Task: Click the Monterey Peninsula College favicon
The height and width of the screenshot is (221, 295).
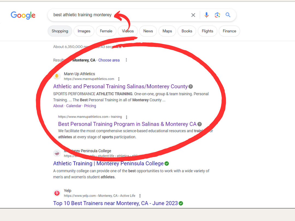Action: click(x=57, y=153)
